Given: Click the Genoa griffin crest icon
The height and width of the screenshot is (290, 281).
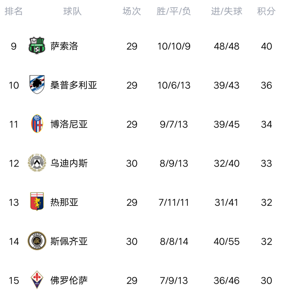Looking at the screenshot, I should click(x=37, y=202).
